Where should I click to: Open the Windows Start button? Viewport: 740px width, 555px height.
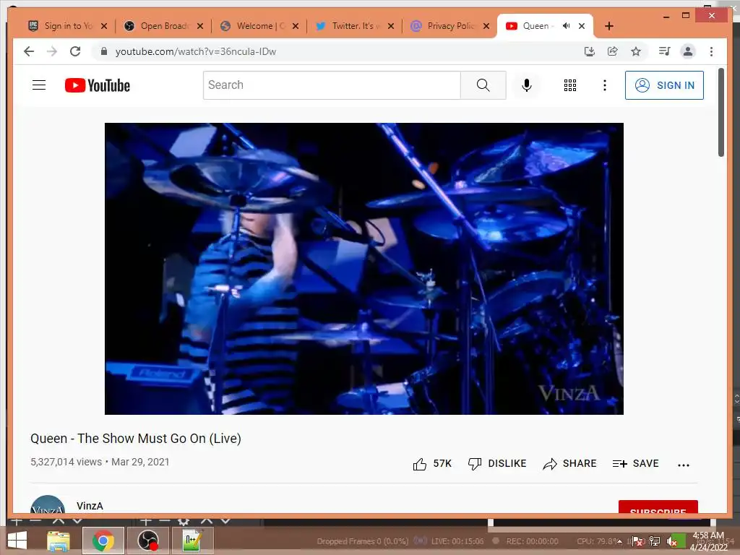click(17, 541)
